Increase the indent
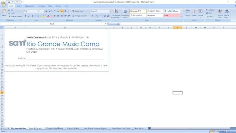This screenshot has width=236, height=133. pyautogui.click(x=69, y=16)
